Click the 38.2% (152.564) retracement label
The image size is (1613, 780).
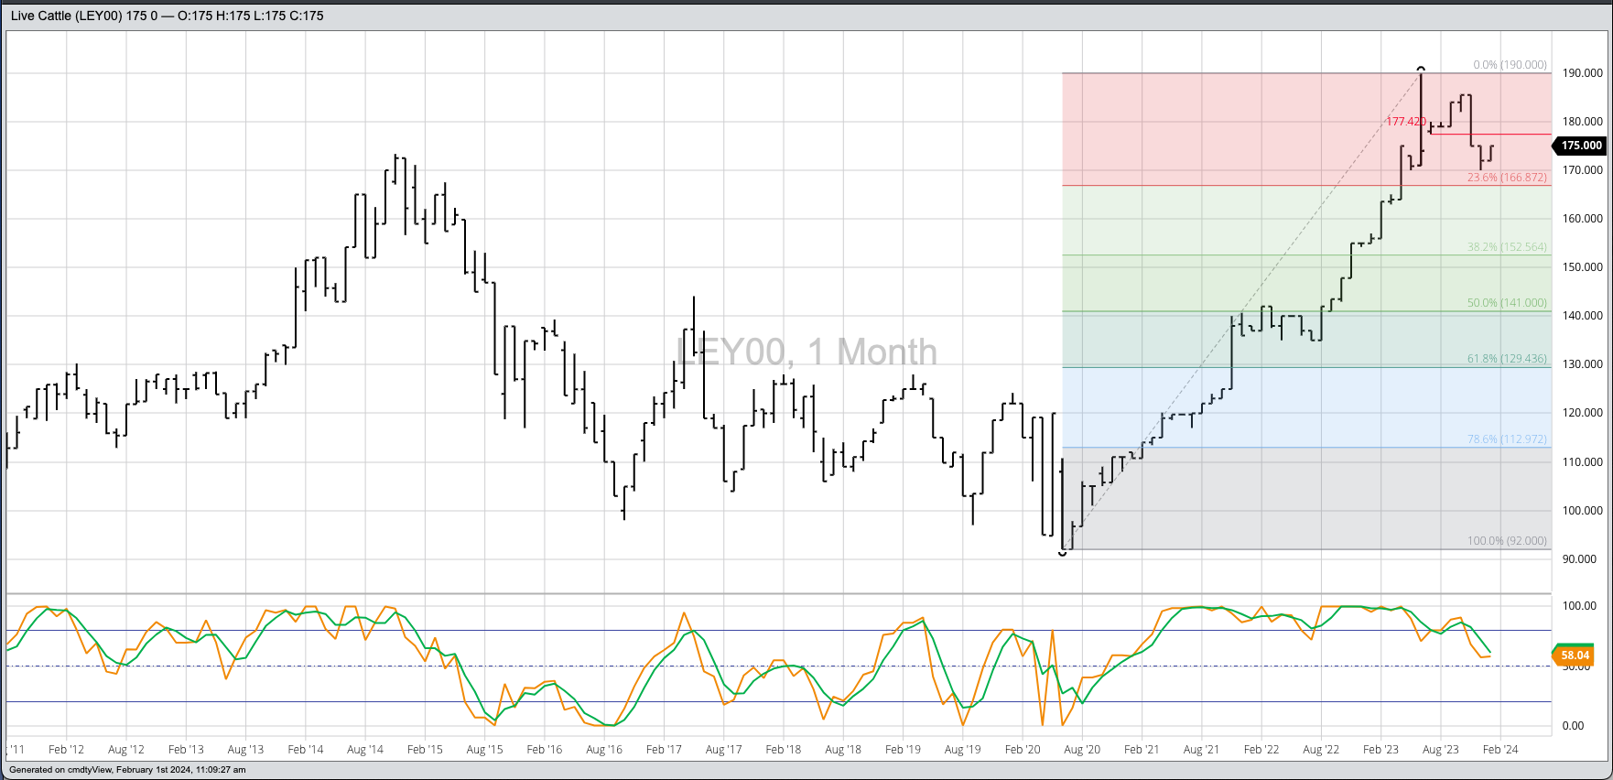pyautogui.click(x=1507, y=247)
